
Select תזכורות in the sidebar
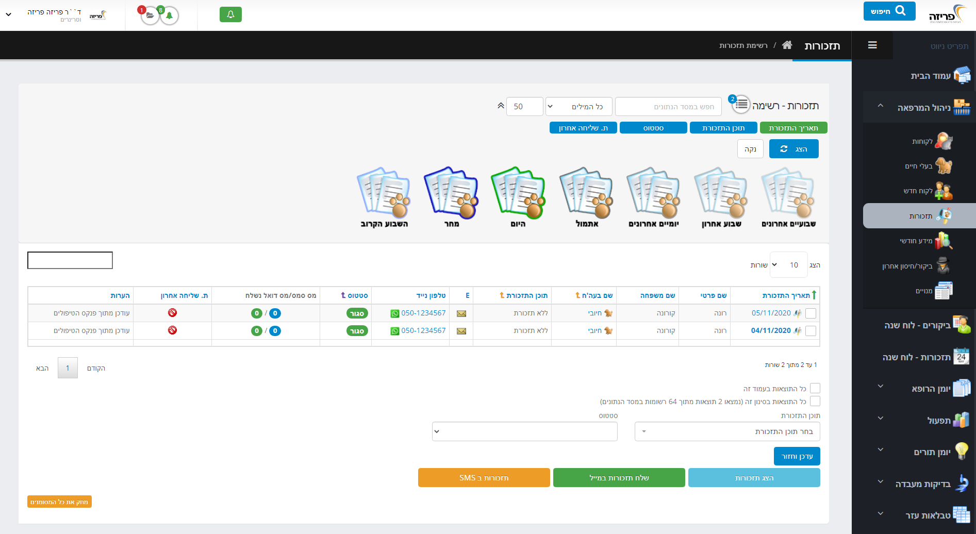tap(920, 216)
